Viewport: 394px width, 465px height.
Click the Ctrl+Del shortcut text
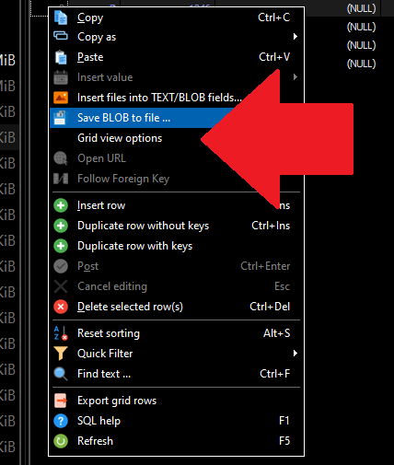[x=270, y=307]
